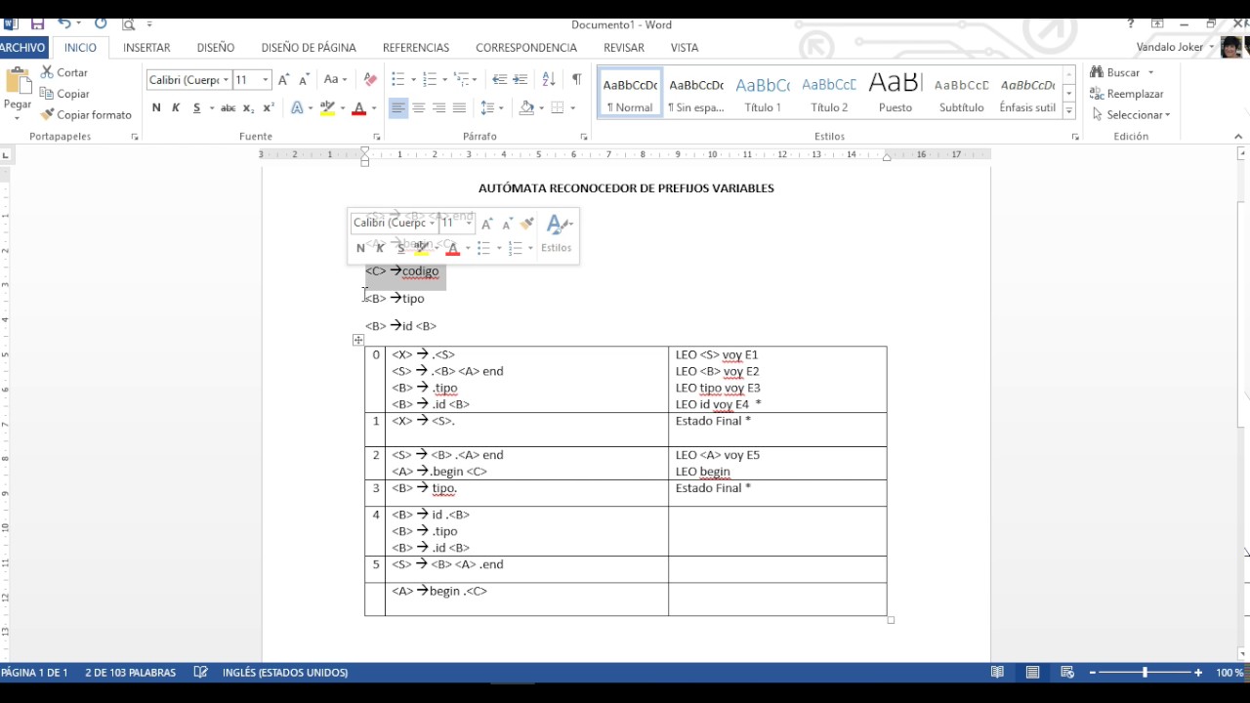Click Reemplazar button
The height and width of the screenshot is (703, 1250).
1127,94
